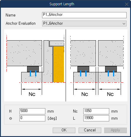Click the Nc dimension label in left diagram
Screen dimensions: 131x137
(32, 94)
